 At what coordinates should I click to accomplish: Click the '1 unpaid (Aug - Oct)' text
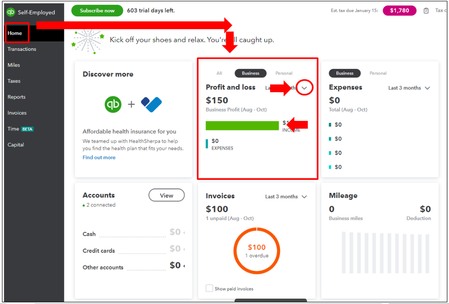230,218
